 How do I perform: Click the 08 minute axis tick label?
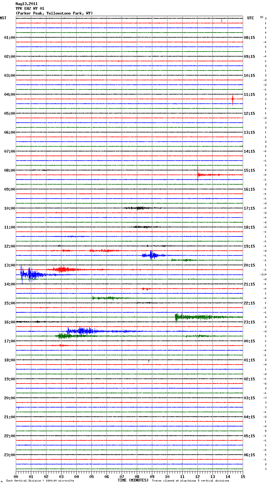(x=137, y=476)
